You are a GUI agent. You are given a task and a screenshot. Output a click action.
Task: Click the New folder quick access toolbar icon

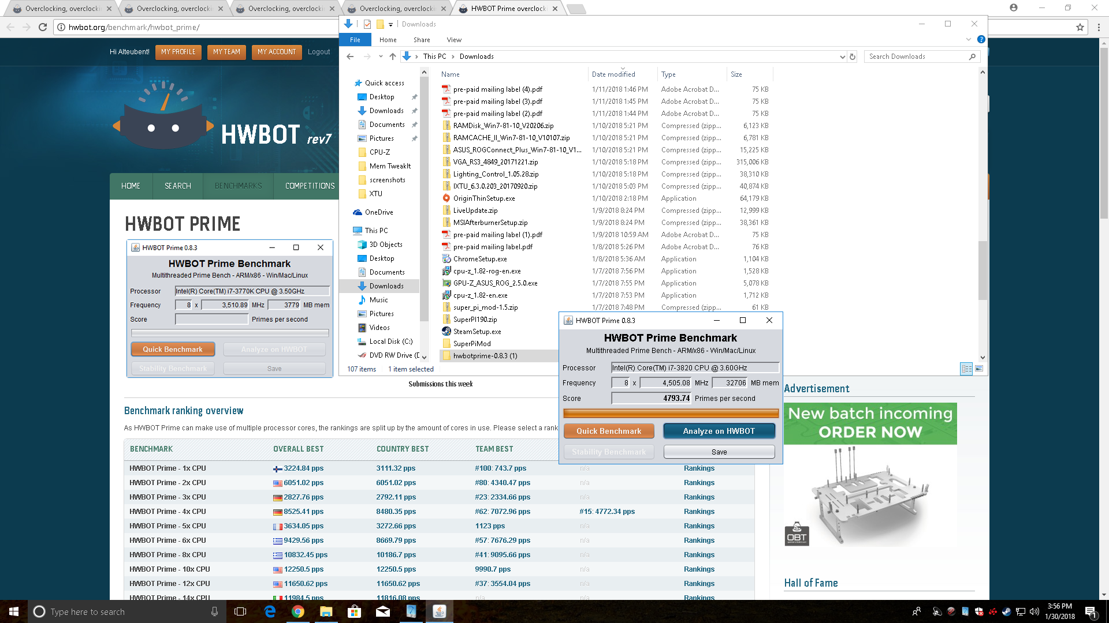pyautogui.click(x=380, y=24)
